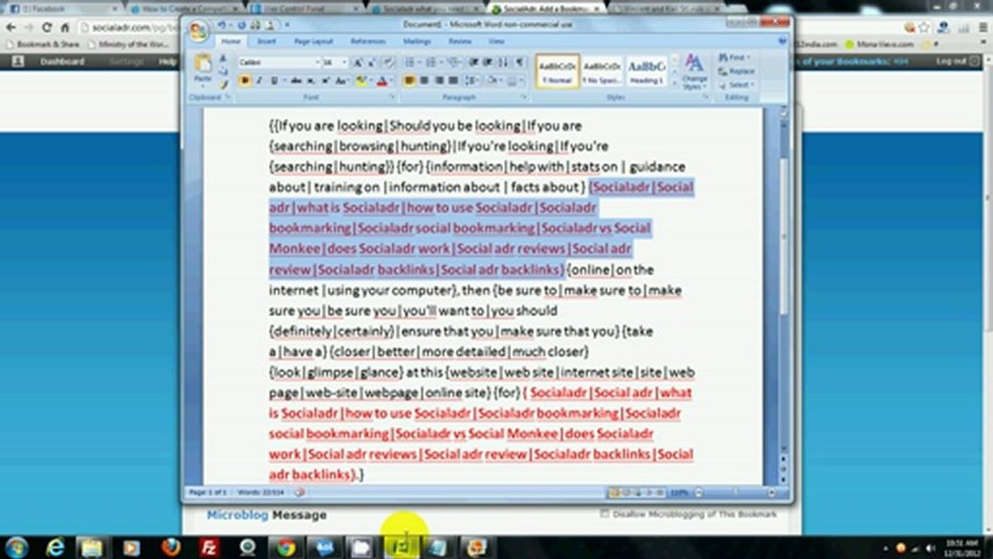
Task: Click Undo in the Quick Access Toolbar
Action: pyautogui.click(x=224, y=25)
